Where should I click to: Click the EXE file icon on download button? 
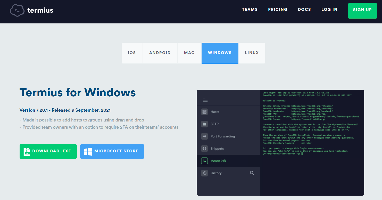(27, 151)
